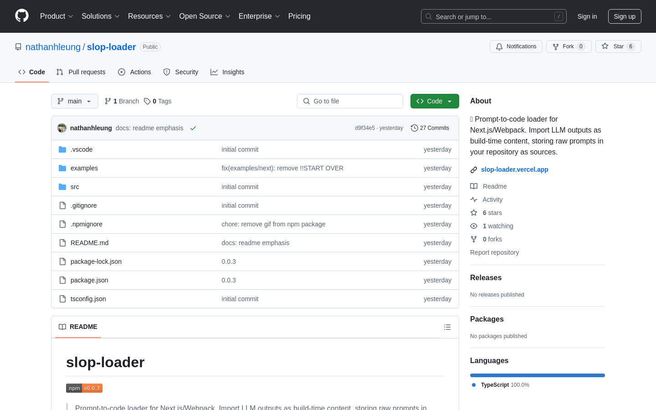Viewport: 656px width, 410px height.
Task: Open slop-loader repository name link
Action: pos(111,47)
